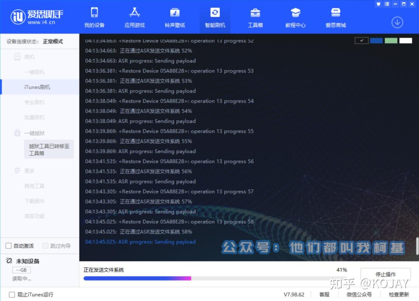Click the 正在发送文件系统 status text
The width and height of the screenshot is (419, 301).
(x=104, y=270)
